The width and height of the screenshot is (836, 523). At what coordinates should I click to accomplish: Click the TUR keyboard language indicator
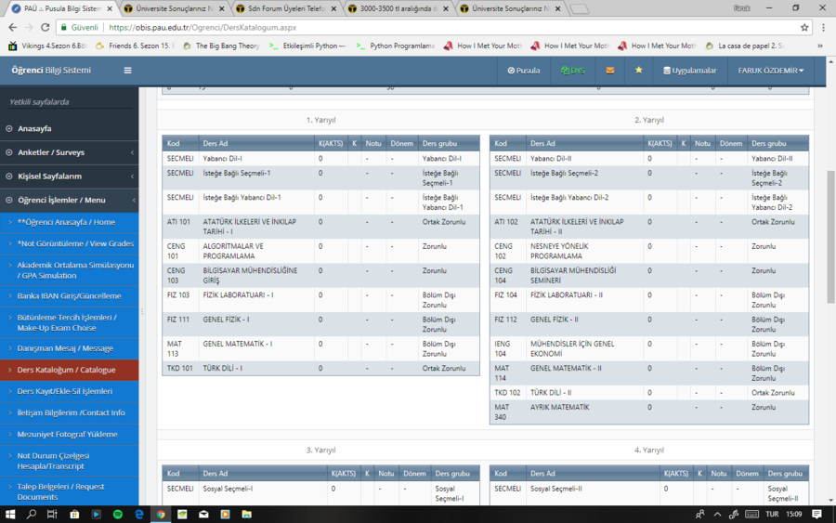coord(772,515)
